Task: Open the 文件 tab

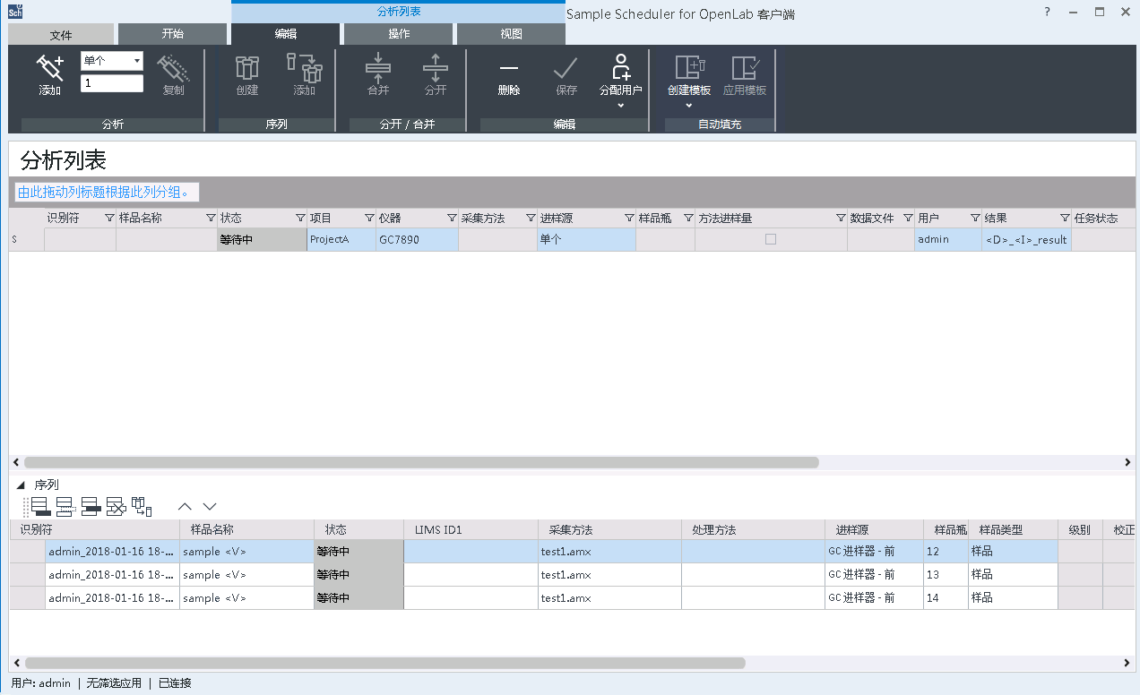Action: (61, 34)
